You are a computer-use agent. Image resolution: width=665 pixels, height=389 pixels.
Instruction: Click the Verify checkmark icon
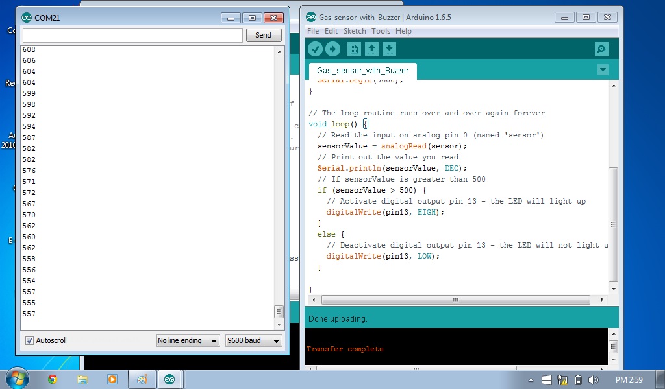point(315,49)
